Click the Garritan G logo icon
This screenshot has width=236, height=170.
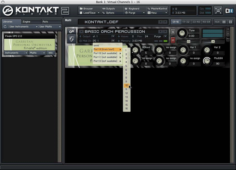pos(72,39)
